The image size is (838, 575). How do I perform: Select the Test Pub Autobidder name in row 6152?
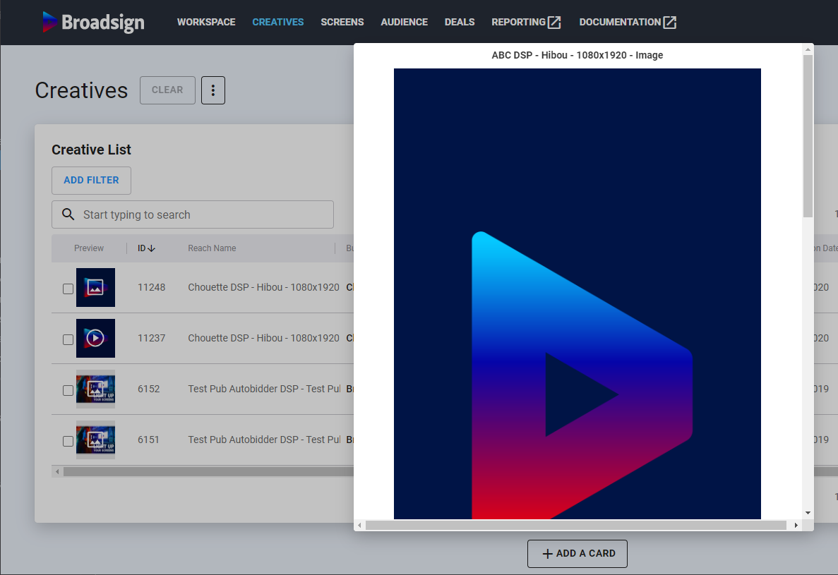click(264, 389)
